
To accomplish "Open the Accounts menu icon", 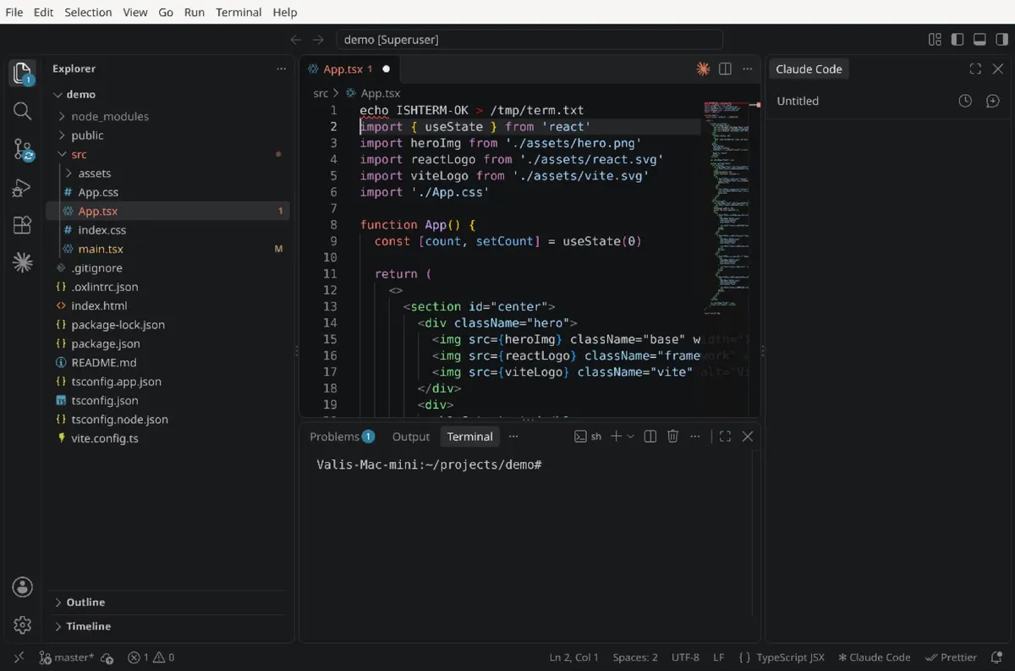I will (23, 587).
